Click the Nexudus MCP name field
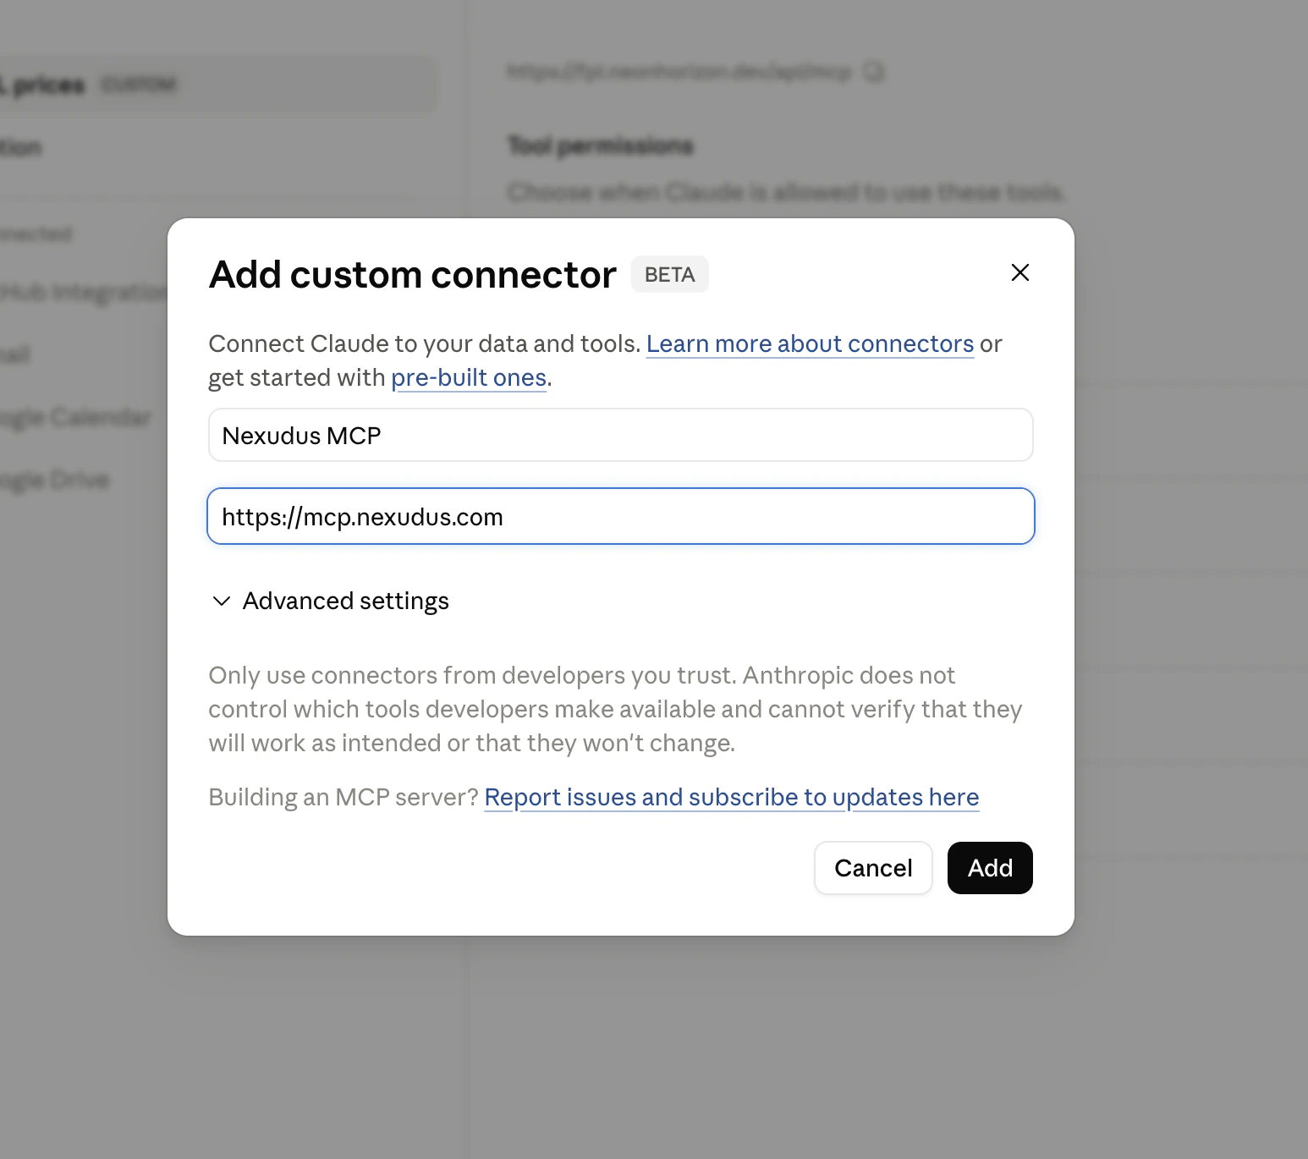Image resolution: width=1308 pixels, height=1159 pixels. 621,435
